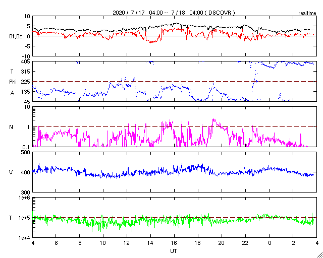Image resolution: width=323 pixels, height=258 pixels.
Task: Click the "225" tick of the Phi panel
Action: tap(26, 82)
